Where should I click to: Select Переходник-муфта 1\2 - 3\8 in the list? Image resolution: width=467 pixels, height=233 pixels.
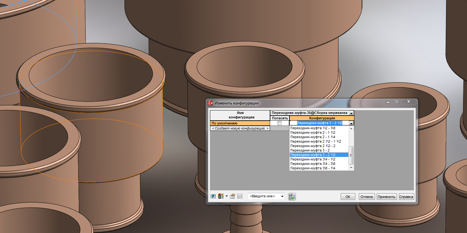tap(319, 128)
